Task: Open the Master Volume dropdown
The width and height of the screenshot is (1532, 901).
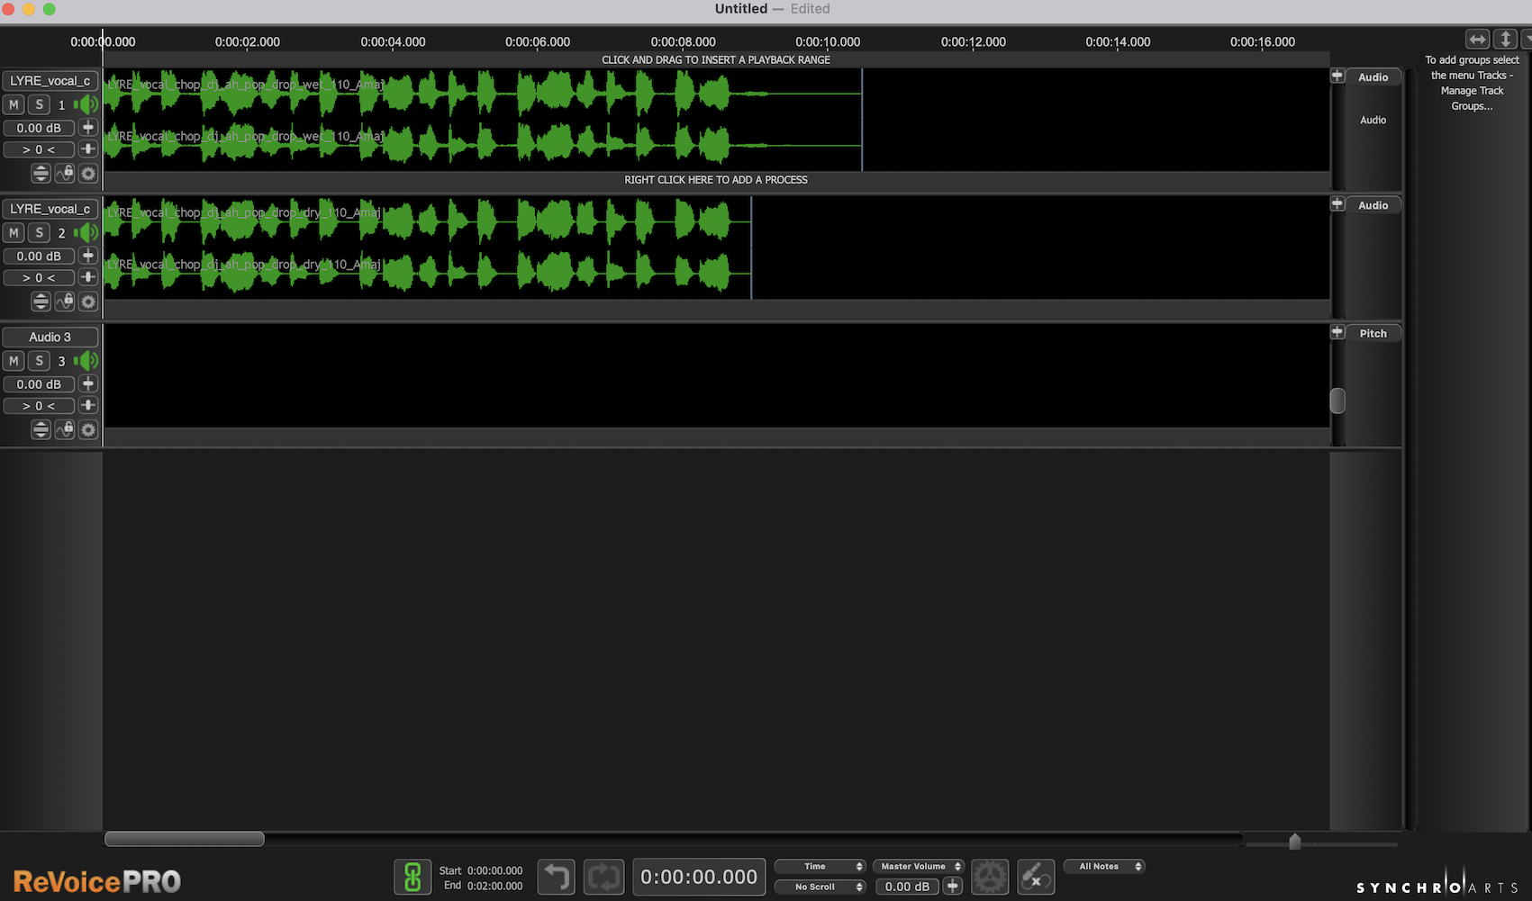Action: 919,866
